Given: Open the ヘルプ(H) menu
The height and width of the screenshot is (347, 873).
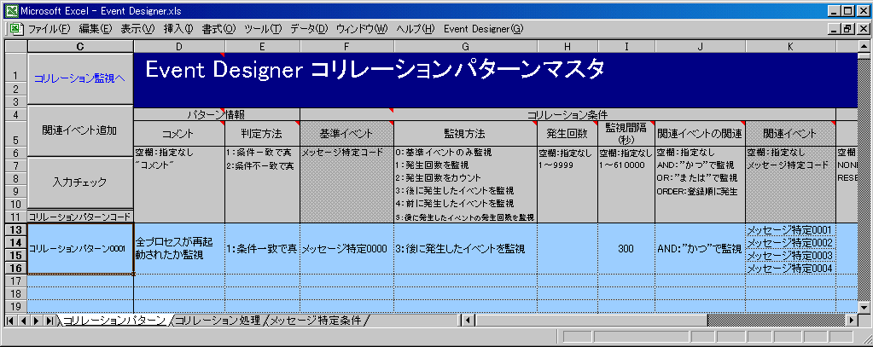Looking at the screenshot, I should tap(416, 28).
